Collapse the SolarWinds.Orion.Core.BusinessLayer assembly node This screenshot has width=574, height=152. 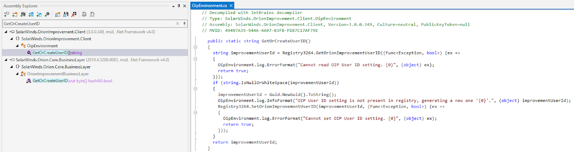click(6, 60)
